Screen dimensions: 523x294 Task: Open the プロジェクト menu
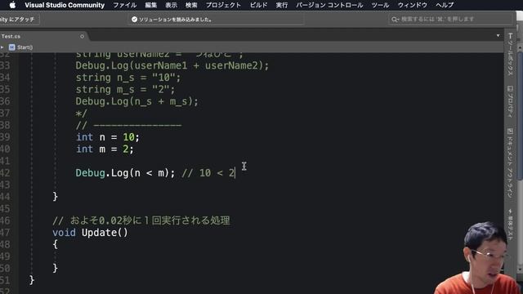[223, 5]
